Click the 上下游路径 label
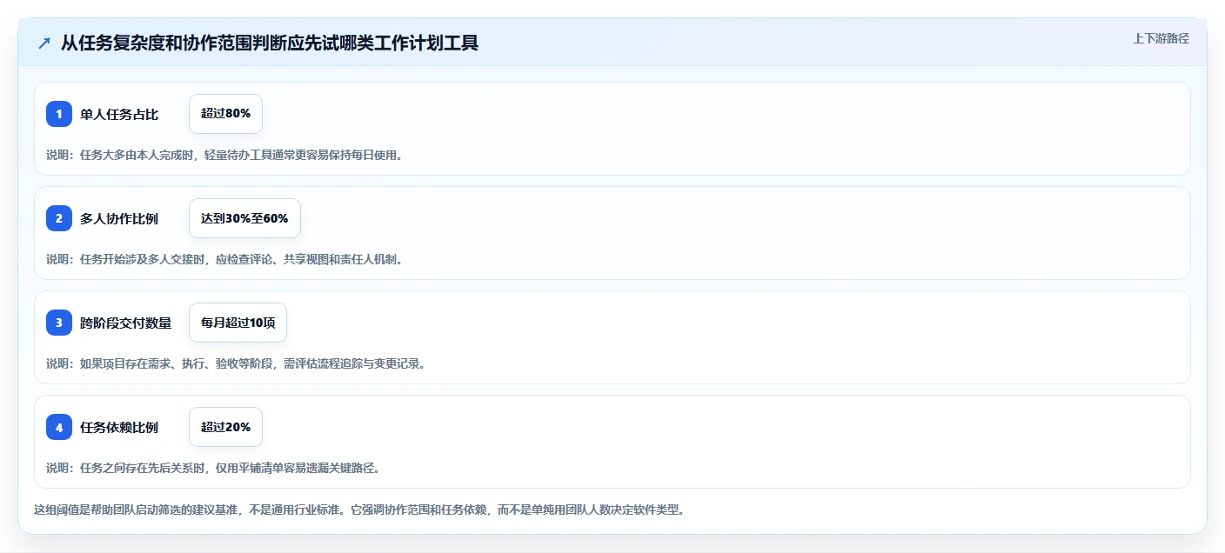This screenshot has height=553, width=1225. coord(1161,38)
